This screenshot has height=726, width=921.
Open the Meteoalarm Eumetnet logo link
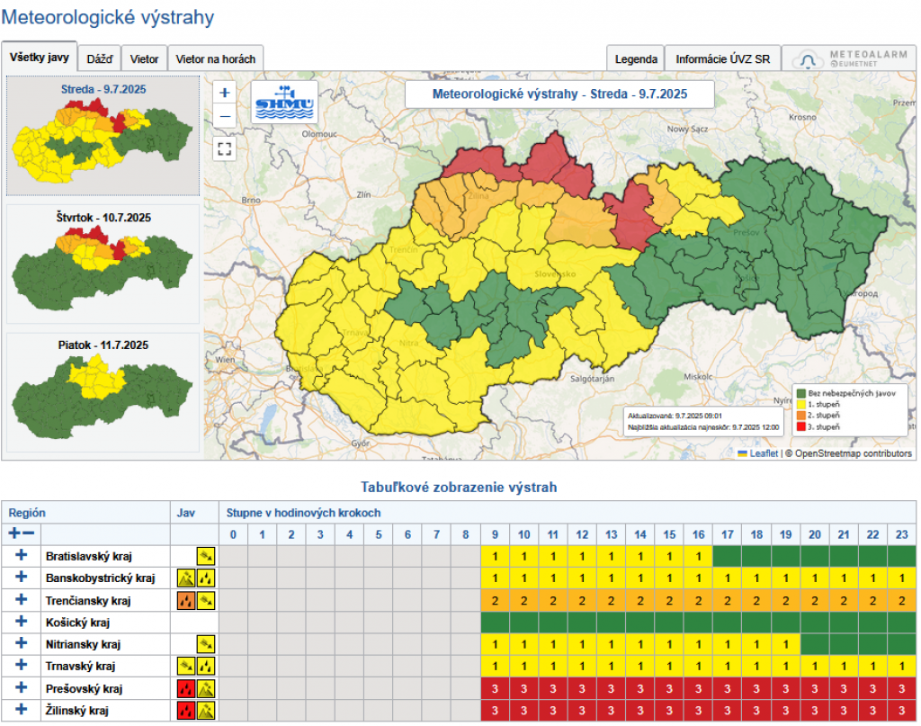point(849,58)
